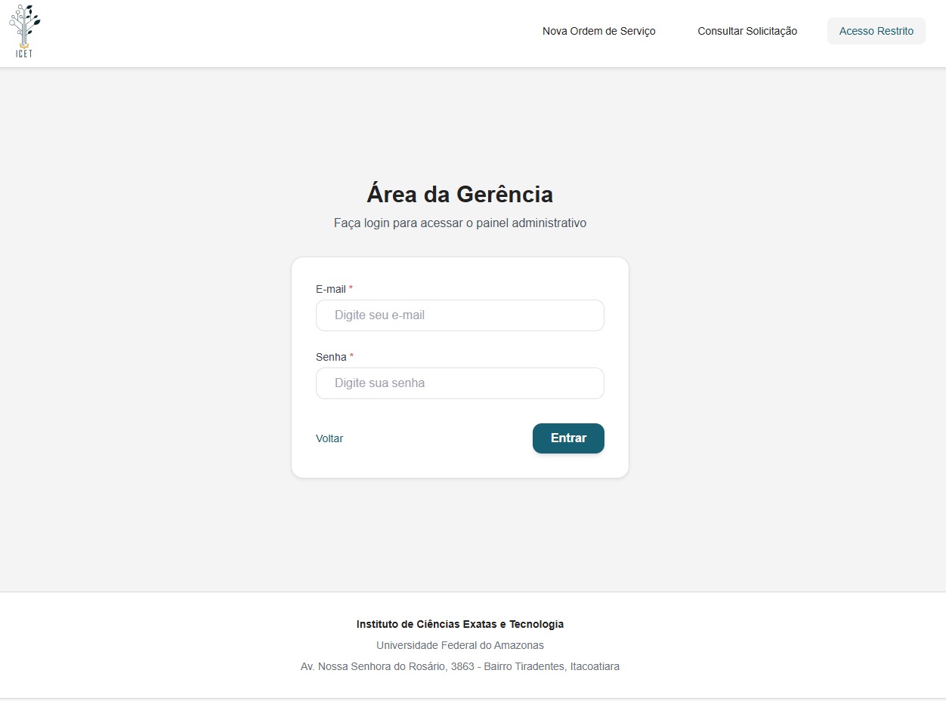Click the Digite sua senha placeholder text
Image resolution: width=946 pixels, height=701 pixels.
[x=380, y=383]
